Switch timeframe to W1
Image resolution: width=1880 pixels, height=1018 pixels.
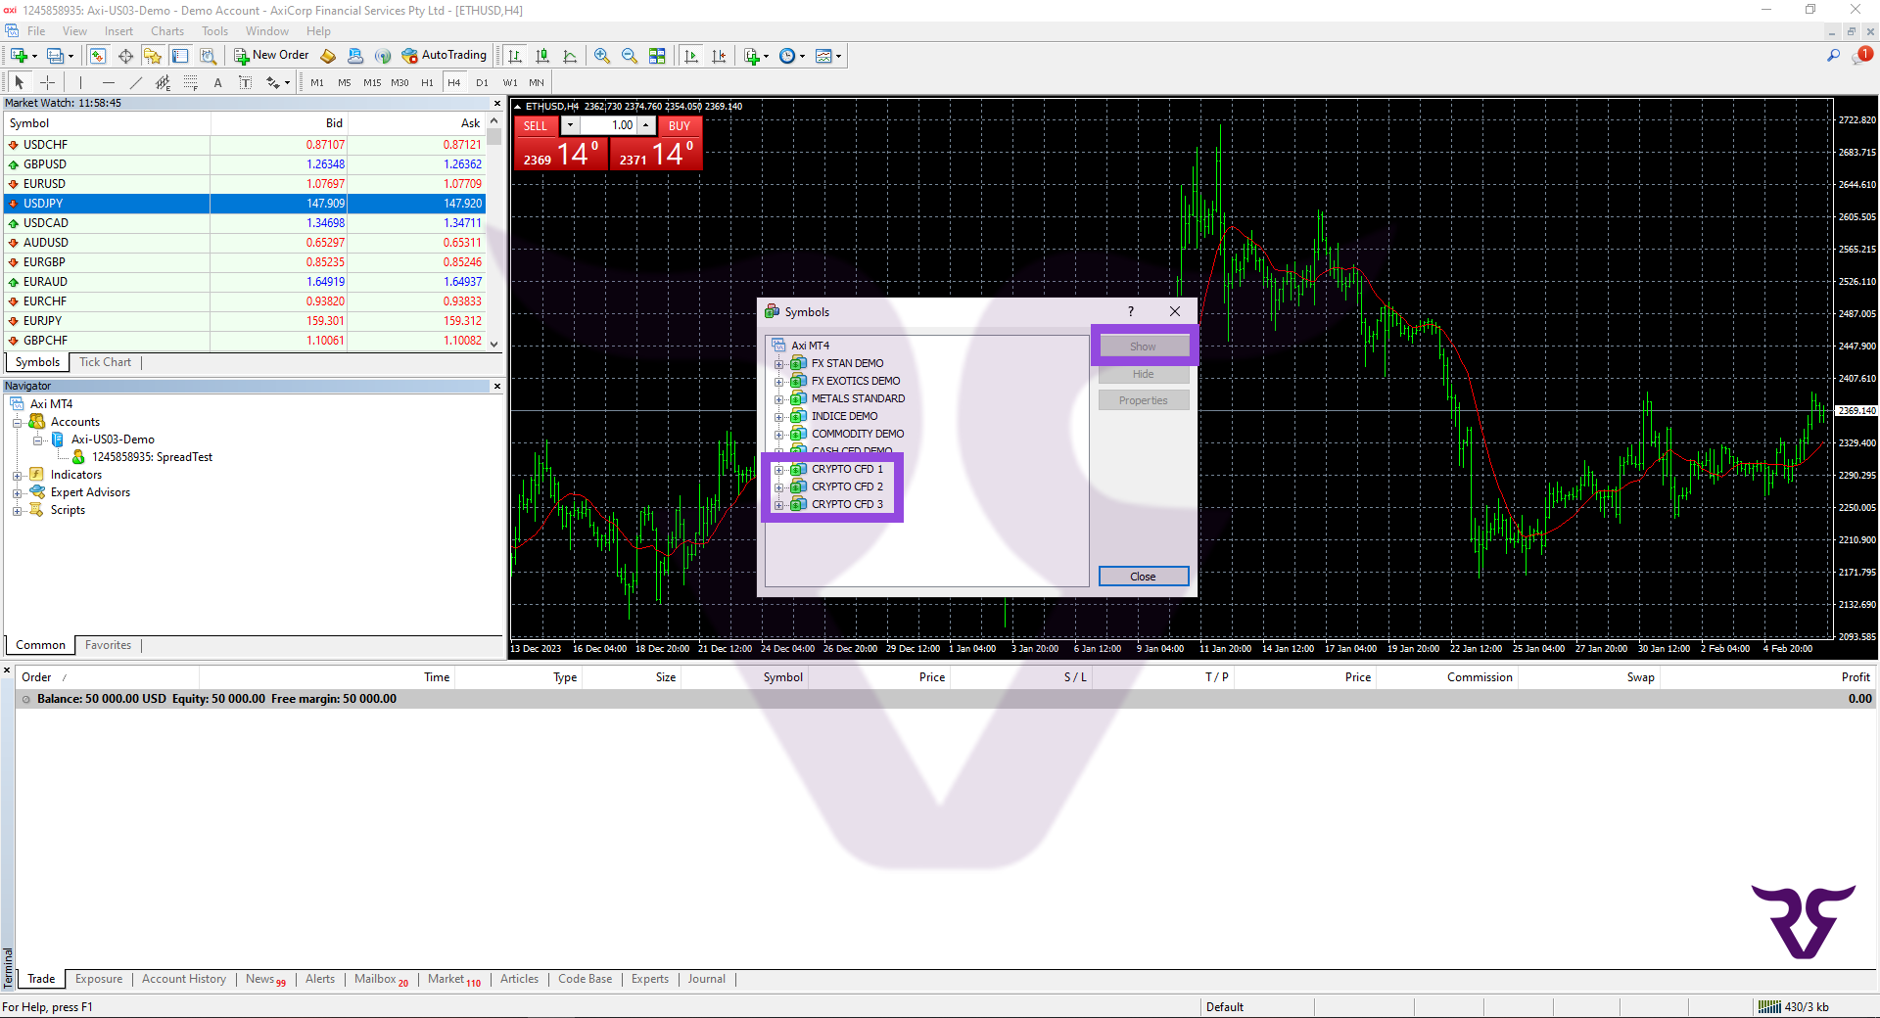coord(510,83)
